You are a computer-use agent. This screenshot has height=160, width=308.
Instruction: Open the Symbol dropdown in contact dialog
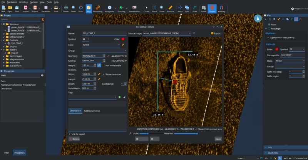point(86,39)
